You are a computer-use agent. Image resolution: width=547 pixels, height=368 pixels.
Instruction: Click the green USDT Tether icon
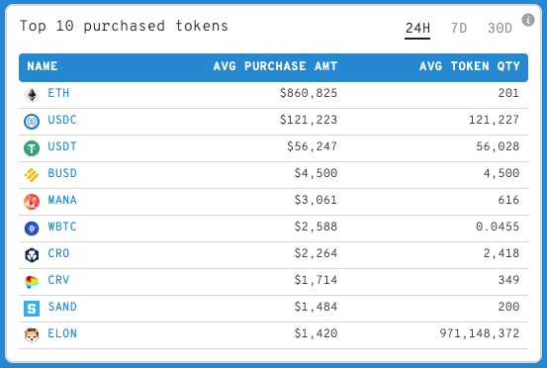tap(32, 148)
